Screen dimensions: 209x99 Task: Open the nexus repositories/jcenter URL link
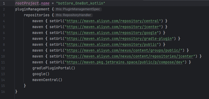(130, 56)
